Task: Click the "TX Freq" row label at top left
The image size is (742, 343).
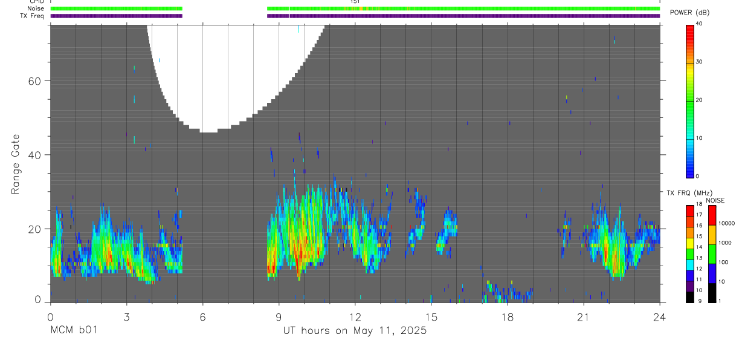Action: pos(32,16)
